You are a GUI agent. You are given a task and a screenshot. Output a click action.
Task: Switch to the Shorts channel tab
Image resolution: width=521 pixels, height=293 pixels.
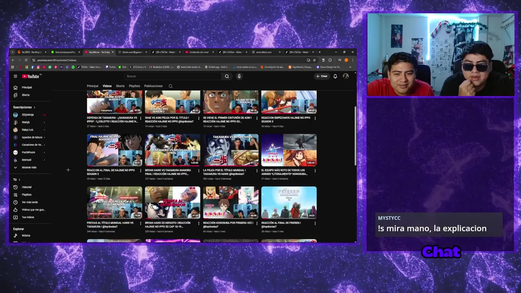point(120,86)
